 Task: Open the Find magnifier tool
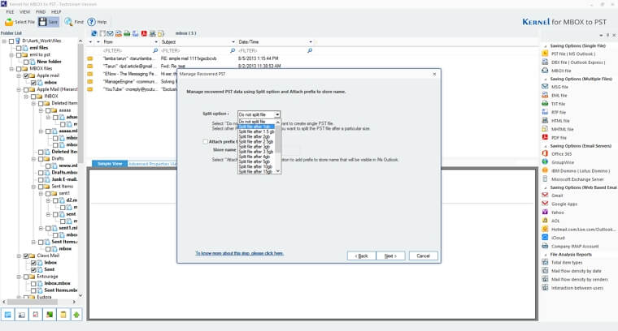click(68, 22)
